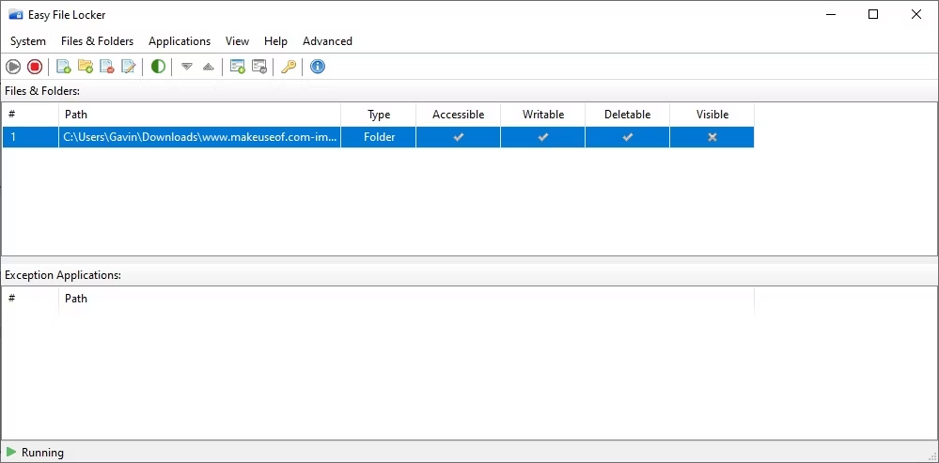Click the Visible column header
This screenshot has height=463, width=939.
[x=712, y=115]
